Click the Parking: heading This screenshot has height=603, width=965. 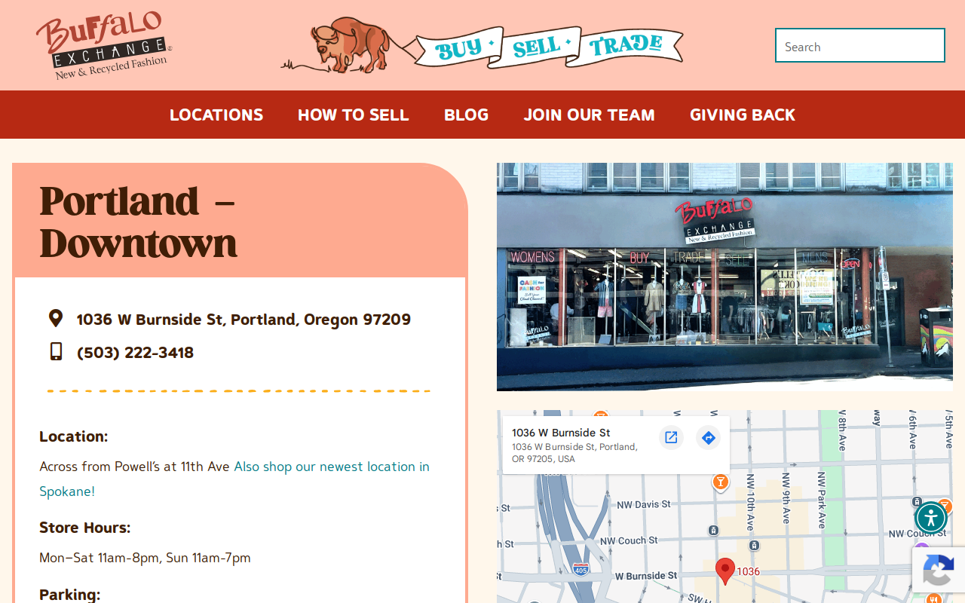click(69, 594)
